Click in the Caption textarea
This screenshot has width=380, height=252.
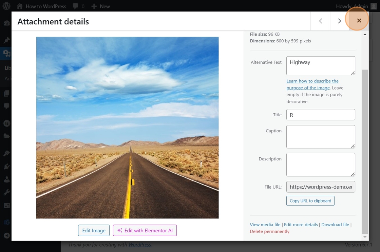321,137
